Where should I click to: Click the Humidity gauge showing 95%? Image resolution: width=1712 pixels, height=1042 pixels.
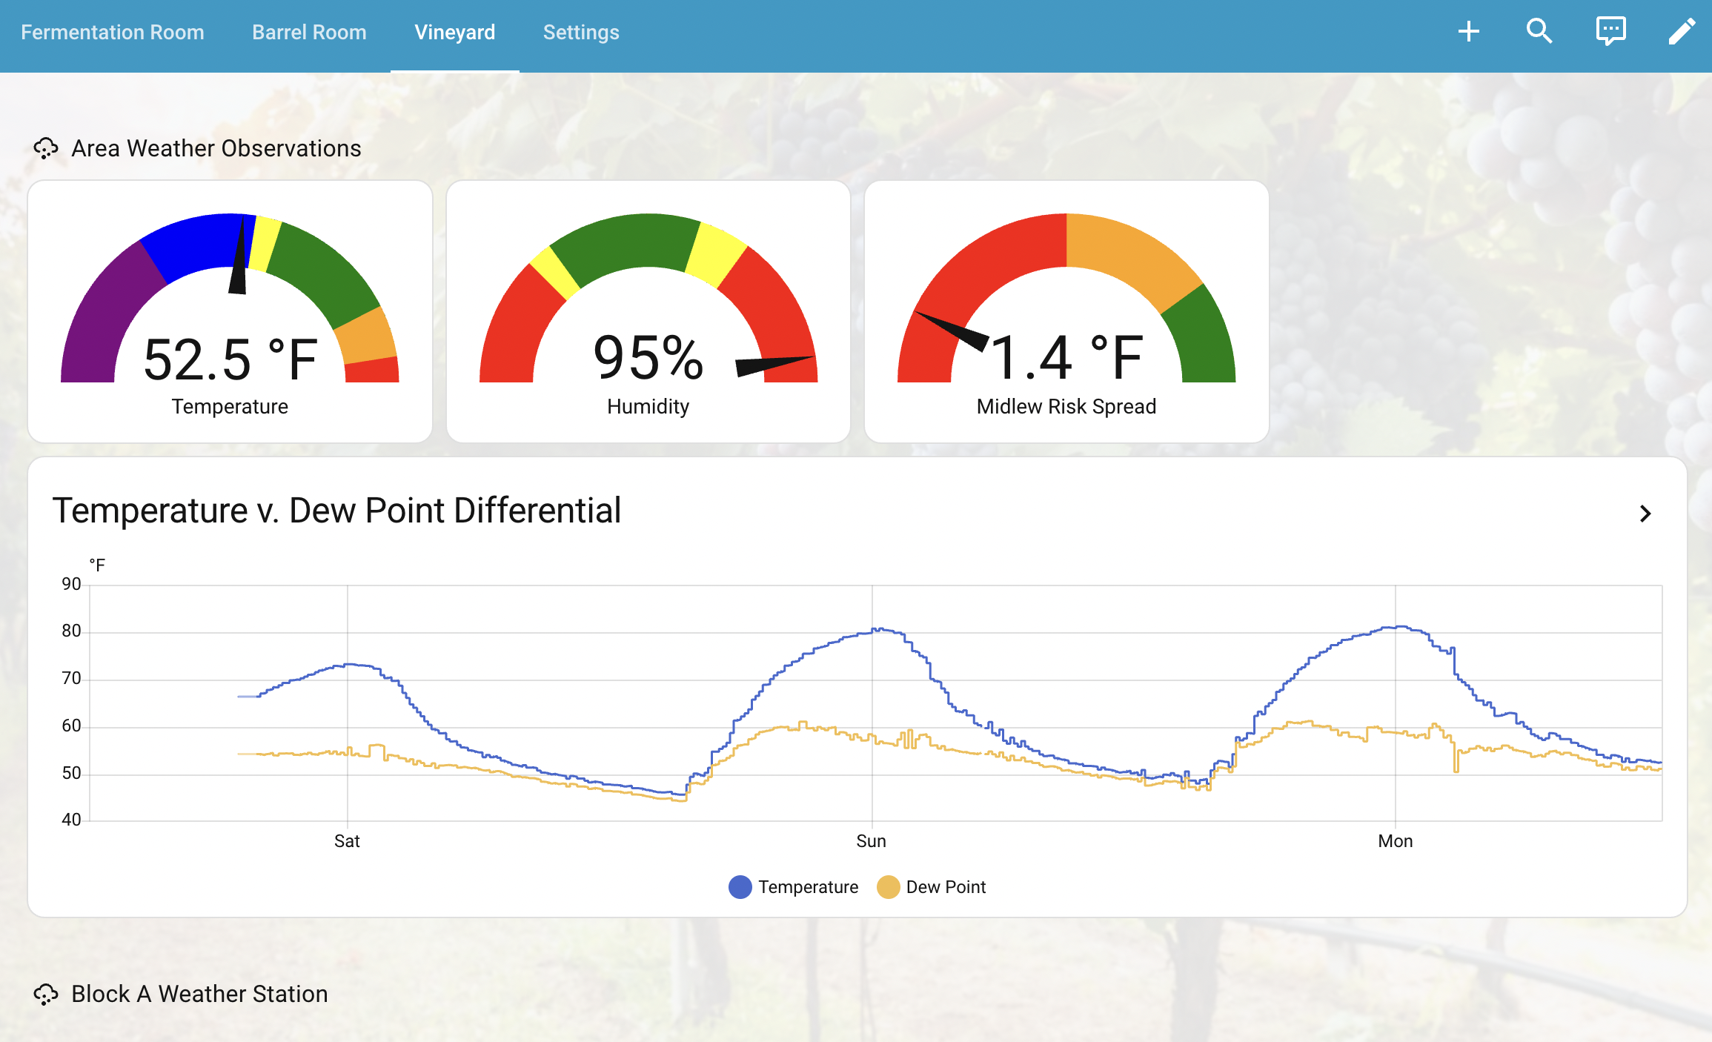tap(648, 311)
